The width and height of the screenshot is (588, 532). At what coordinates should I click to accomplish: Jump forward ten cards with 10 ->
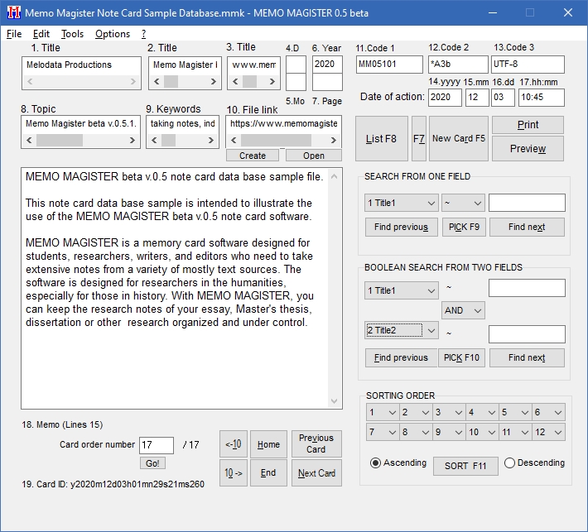[234, 473]
